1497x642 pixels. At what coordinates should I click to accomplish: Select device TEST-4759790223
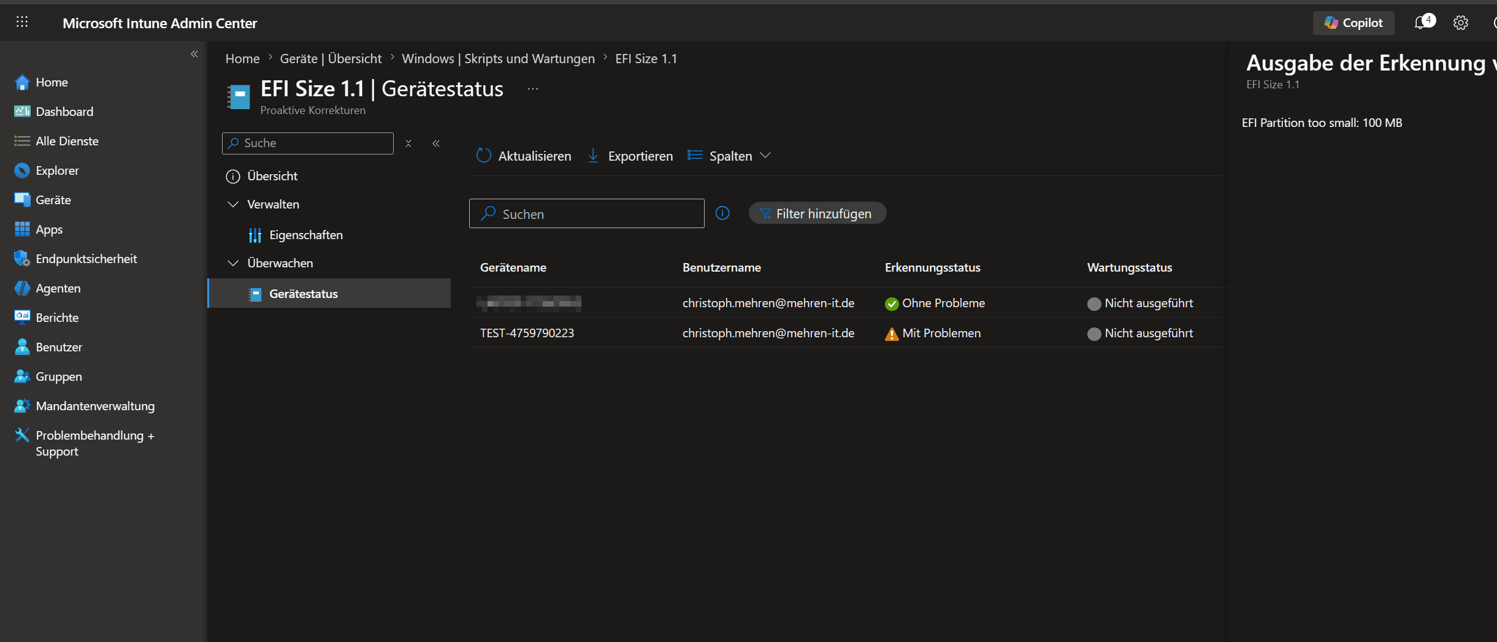coord(527,333)
